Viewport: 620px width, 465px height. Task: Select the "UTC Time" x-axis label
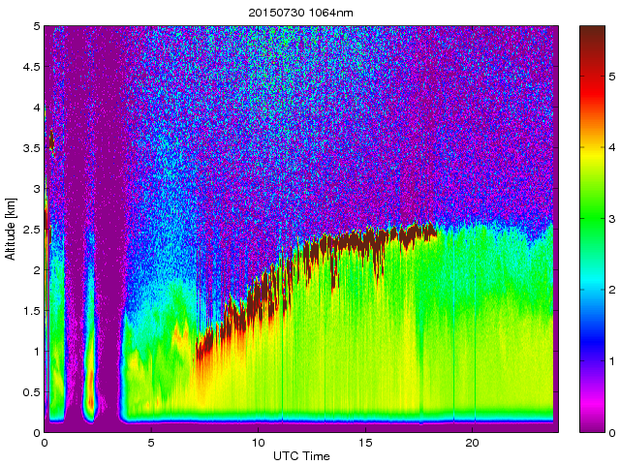coord(300,456)
